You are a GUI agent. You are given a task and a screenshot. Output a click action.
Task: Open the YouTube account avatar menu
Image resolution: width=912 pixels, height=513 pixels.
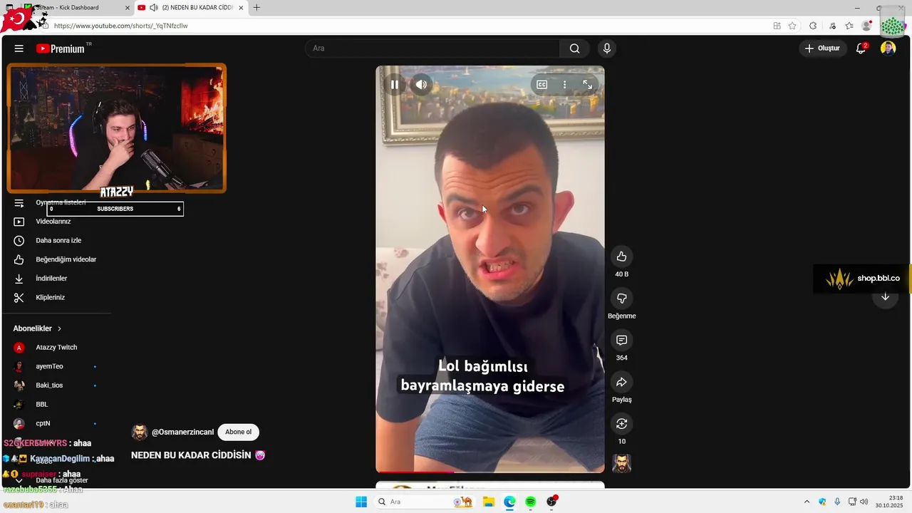coord(888,48)
